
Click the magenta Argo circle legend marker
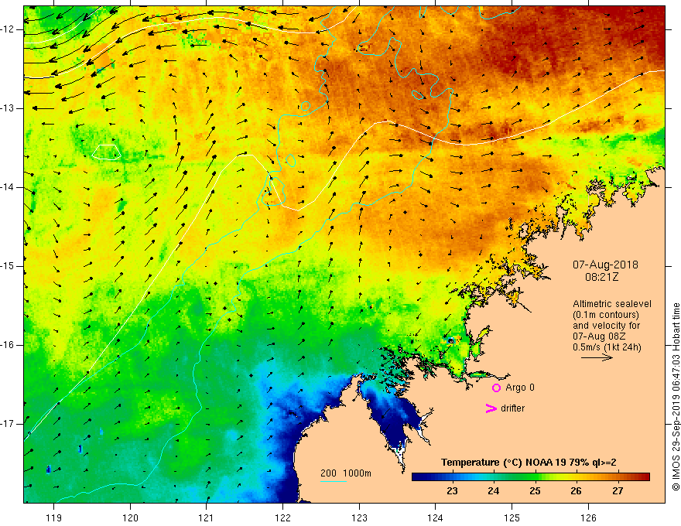(496, 388)
